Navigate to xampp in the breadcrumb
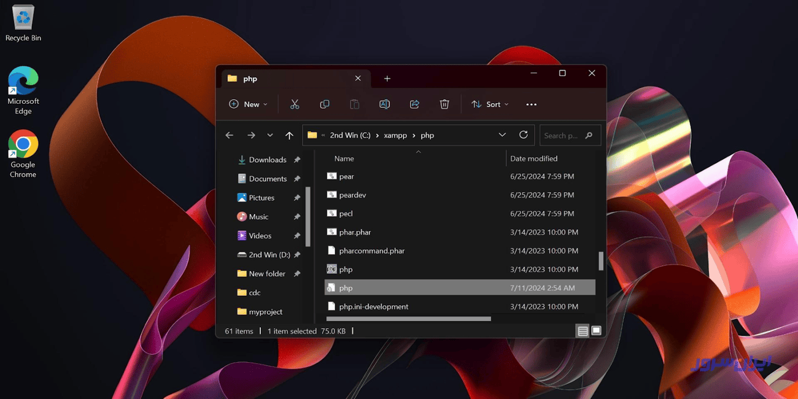This screenshot has width=798, height=399. point(395,136)
